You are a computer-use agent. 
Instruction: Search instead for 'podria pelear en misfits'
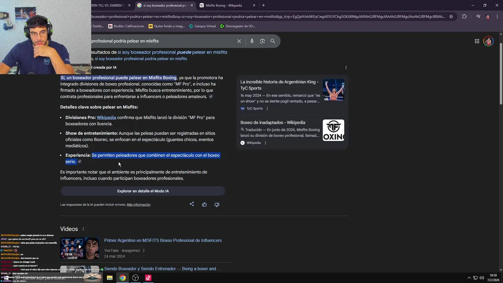pyautogui.click(x=141, y=59)
